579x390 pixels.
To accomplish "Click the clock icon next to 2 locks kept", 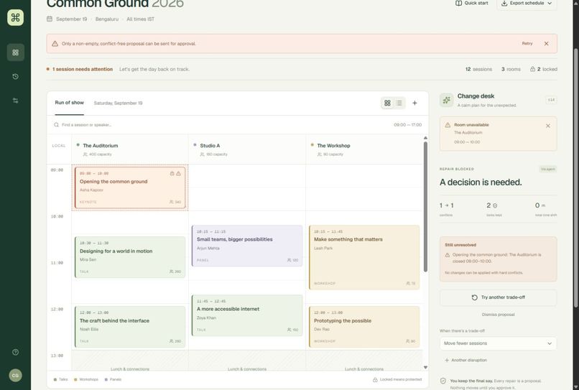I will point(495,205).
